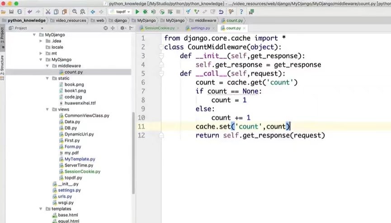The height and width of the screenshot is (223, 391).
Task: Click the Profile run icon
Action: (162, 12)
